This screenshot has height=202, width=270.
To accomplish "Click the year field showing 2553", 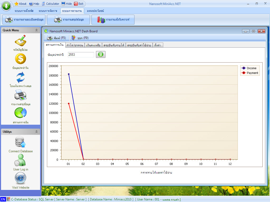I will click(81, 55).
